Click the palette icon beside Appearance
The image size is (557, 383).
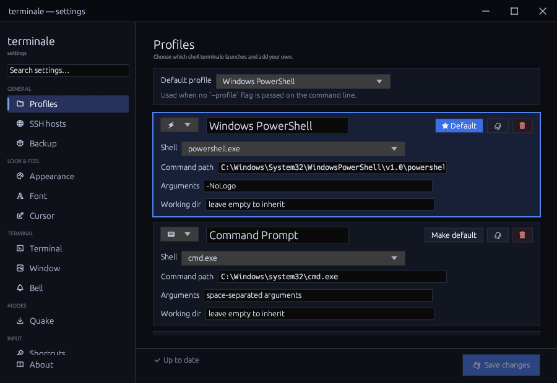coord(20,176)
